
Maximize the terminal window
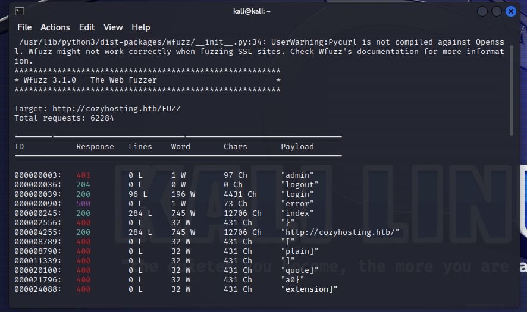(496, 11)
